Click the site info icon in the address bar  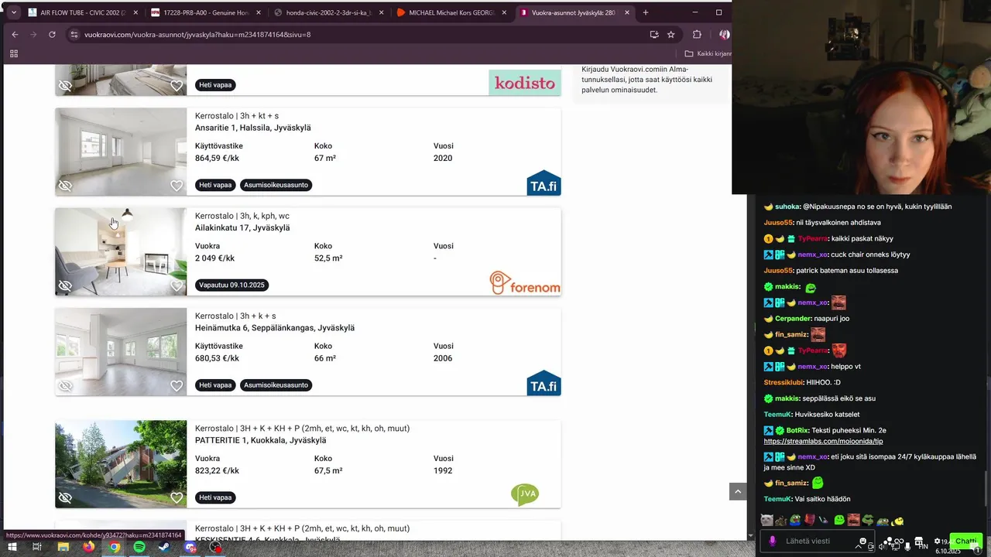pos(74,34)
